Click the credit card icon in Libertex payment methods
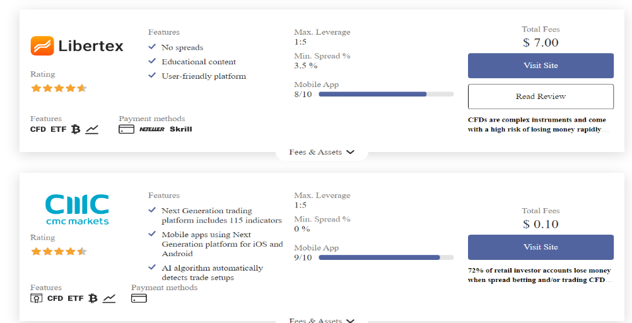632x323 pixels. click(x=126, y=129)
